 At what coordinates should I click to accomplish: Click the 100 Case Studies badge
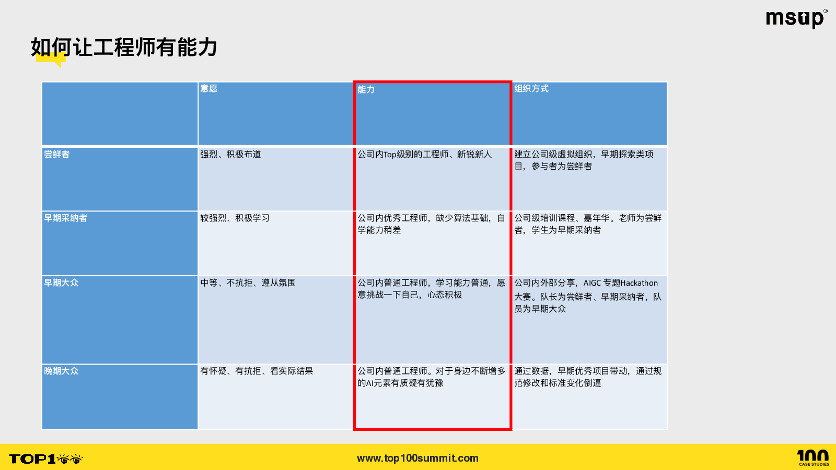(x=813, y=457)
